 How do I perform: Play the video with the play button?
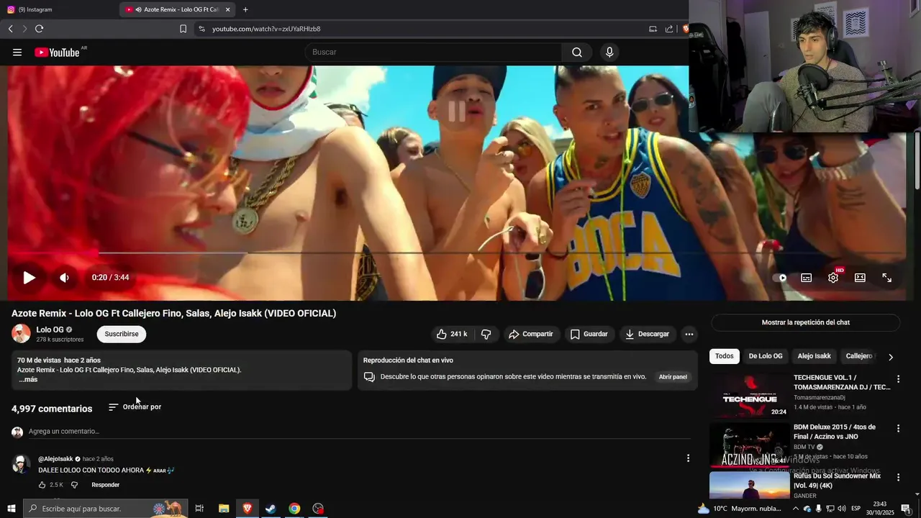[x=29, y=278]
